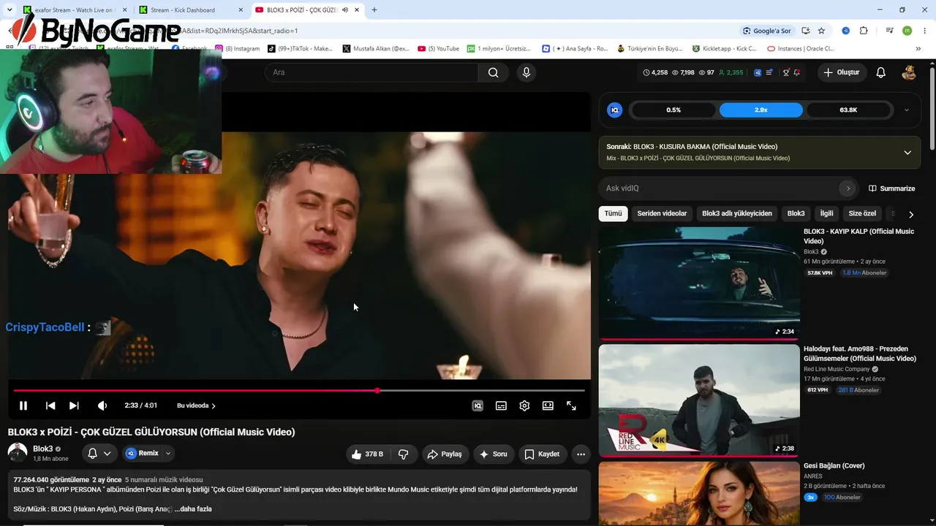The height and width of the screenshot is (526, 936).
Task: Open the 'Gesi Bağları (Cover)' video title
Action: [834, 465]
